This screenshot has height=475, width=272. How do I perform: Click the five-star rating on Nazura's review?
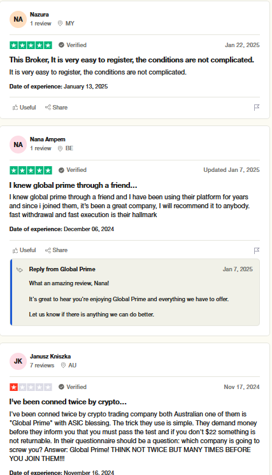tap(31, 45)
